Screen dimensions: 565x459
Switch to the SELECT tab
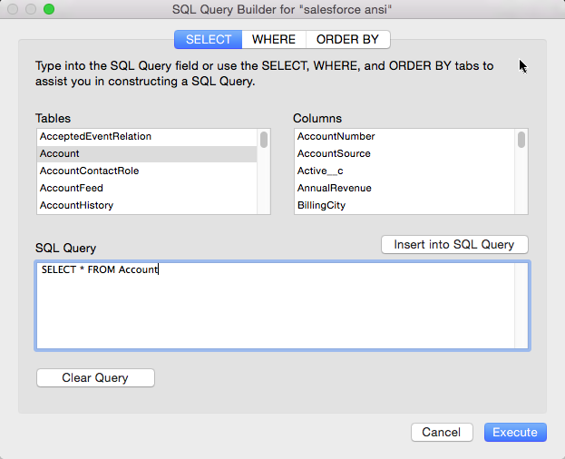tap(209, 39)
